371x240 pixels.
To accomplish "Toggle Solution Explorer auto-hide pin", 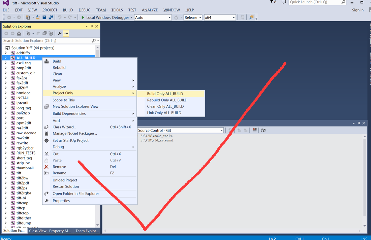I will [x=92, y=26].
